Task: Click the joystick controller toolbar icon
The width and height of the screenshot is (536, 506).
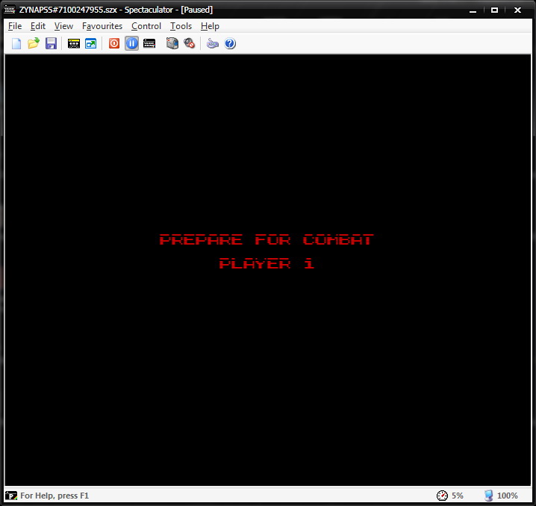Action: point(212,44)
